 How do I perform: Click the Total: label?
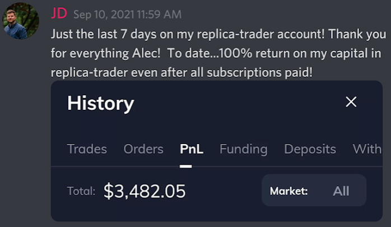click(81, 191)
